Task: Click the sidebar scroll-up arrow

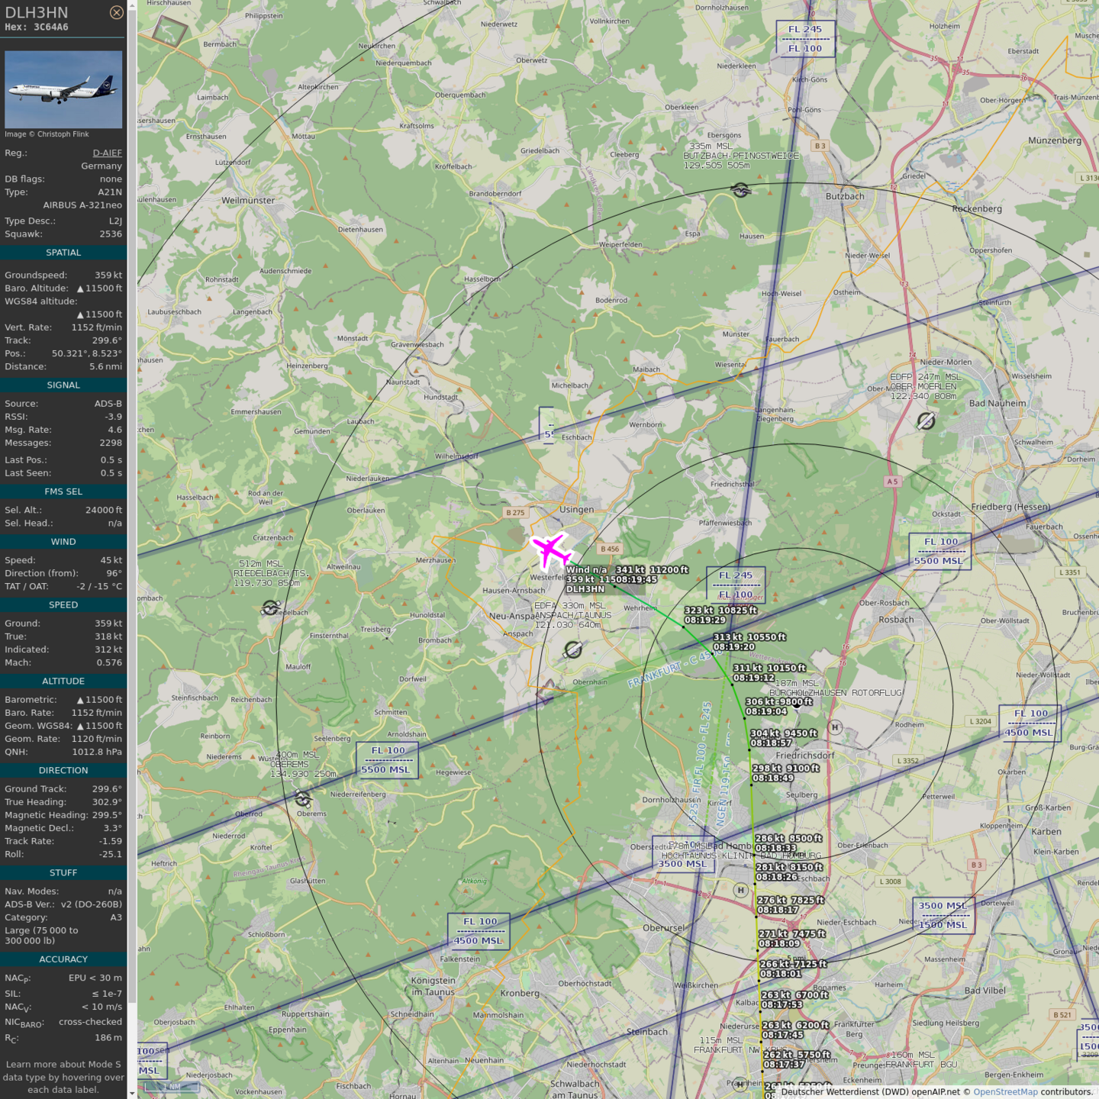Action: pyautogui.click(x=132, y=5)
